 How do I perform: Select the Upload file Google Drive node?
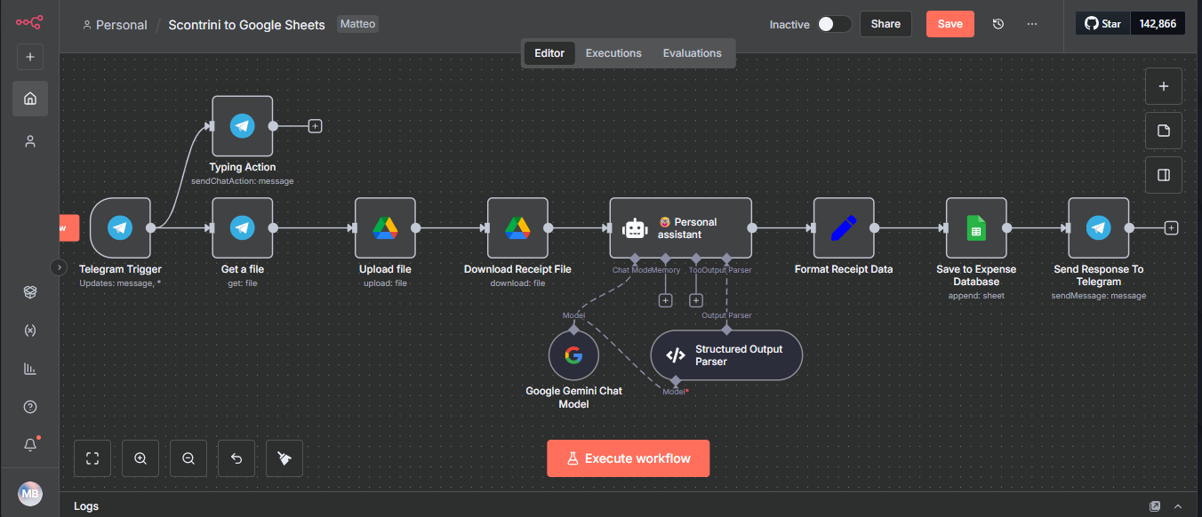click(385, 228)
